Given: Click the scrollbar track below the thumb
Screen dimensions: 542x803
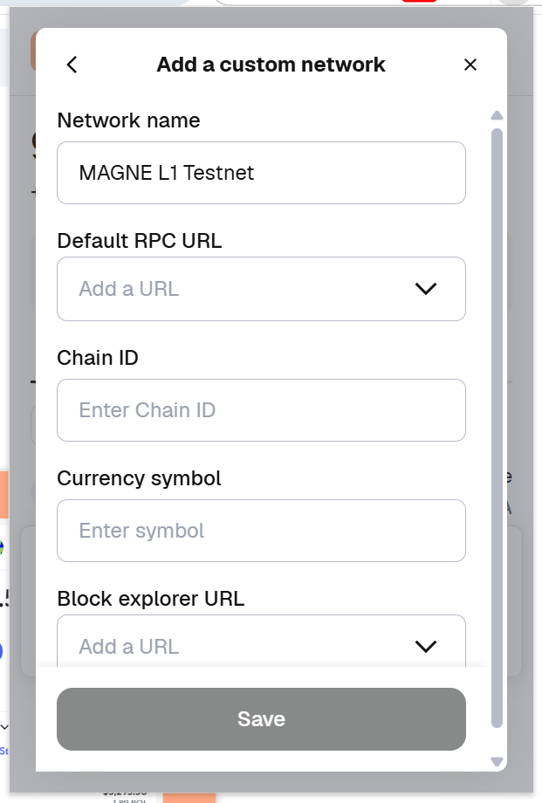Looking at the screenshot, I should pyautogui.click(x=497, y=740).
